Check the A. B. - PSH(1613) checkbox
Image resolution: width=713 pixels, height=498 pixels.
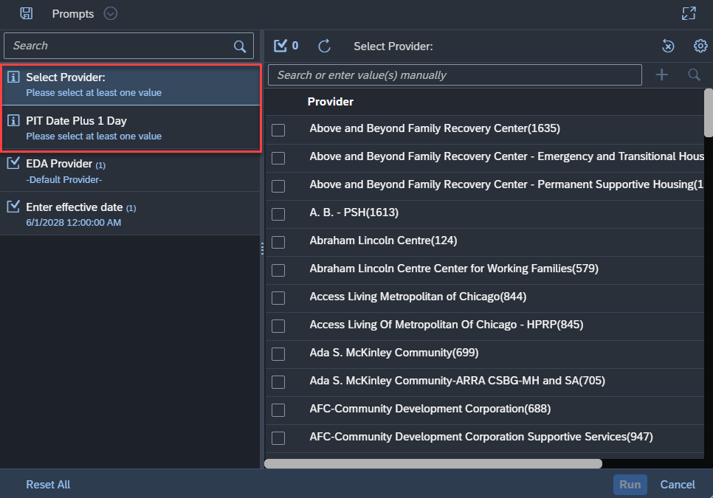pos(278,214)
